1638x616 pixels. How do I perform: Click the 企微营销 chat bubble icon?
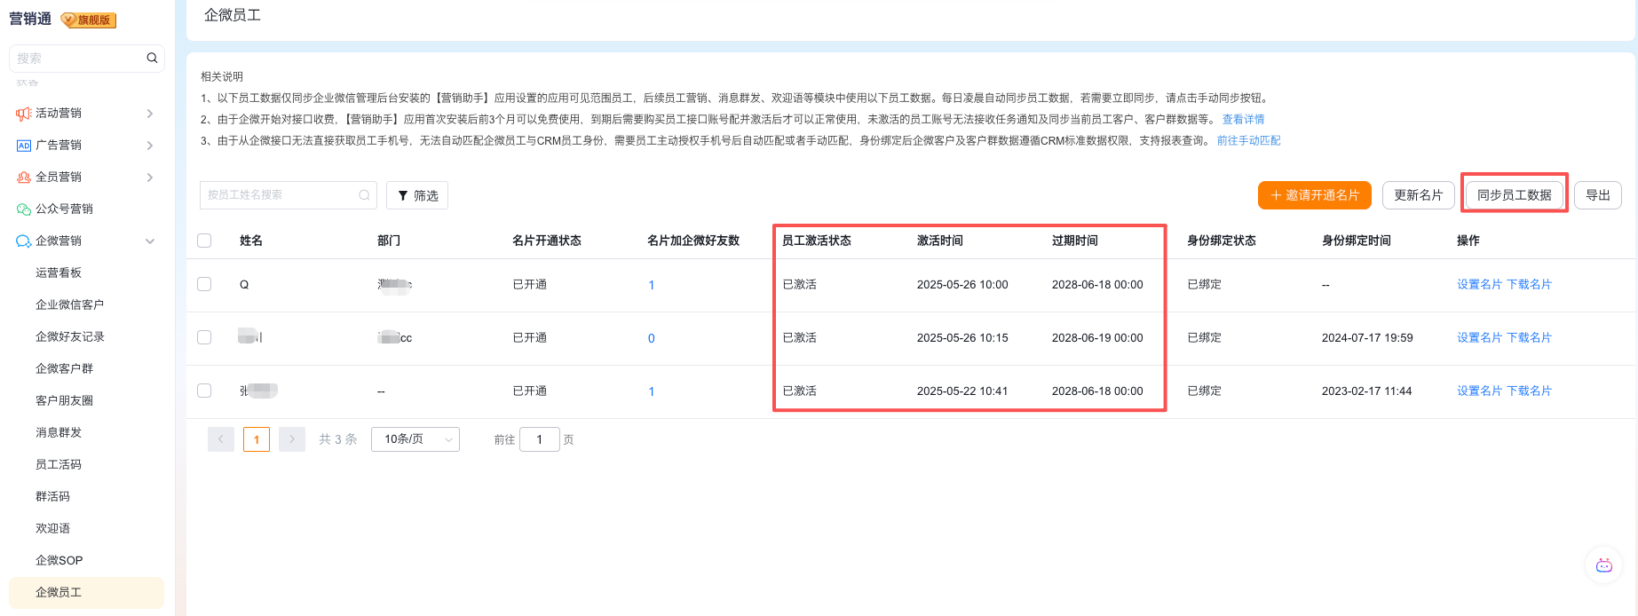24,241
